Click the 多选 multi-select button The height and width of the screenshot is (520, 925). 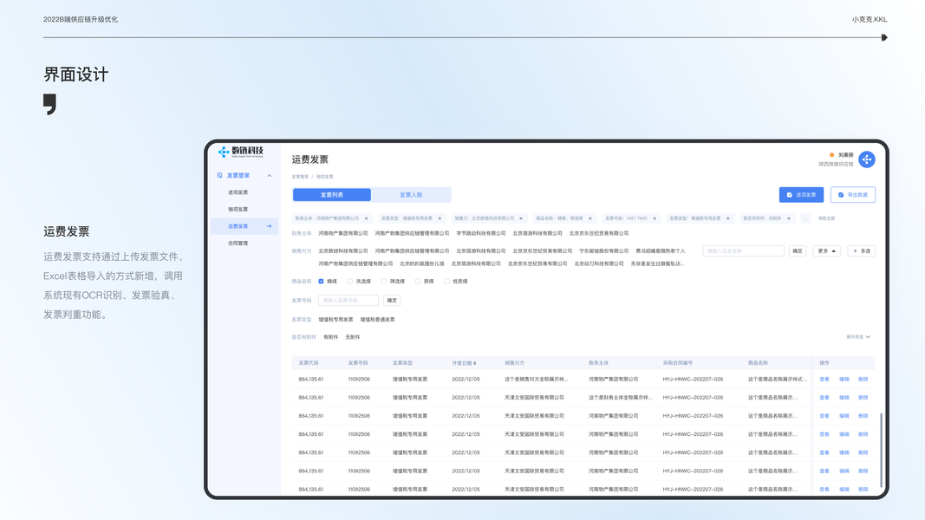click(862, 251)
